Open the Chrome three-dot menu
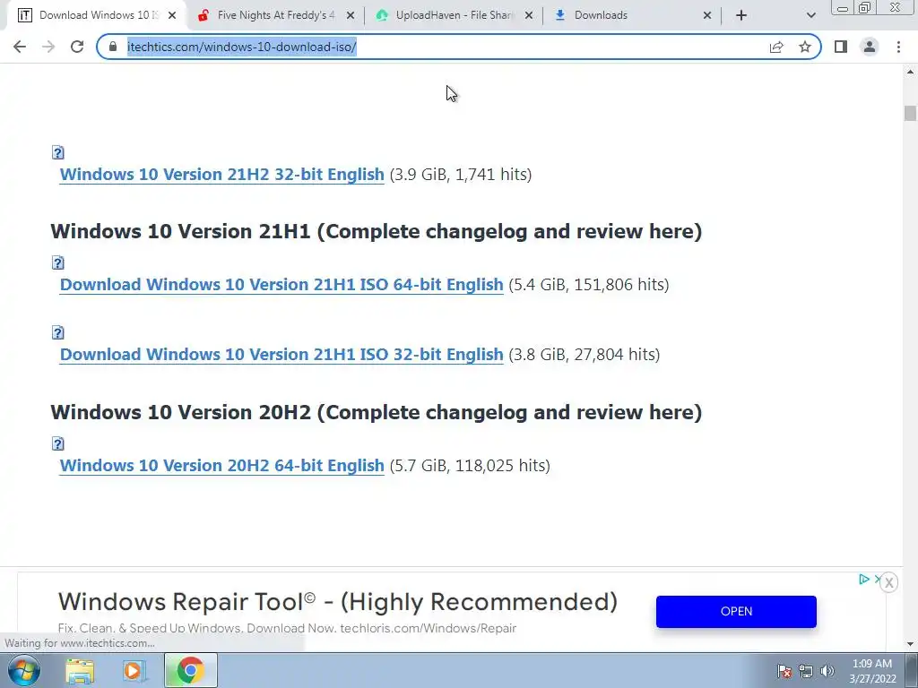This screenshot has width=918, height=688. point(898,47)
